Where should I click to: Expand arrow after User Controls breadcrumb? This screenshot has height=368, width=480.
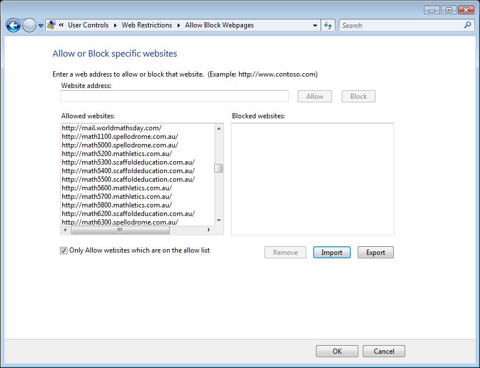115,25
